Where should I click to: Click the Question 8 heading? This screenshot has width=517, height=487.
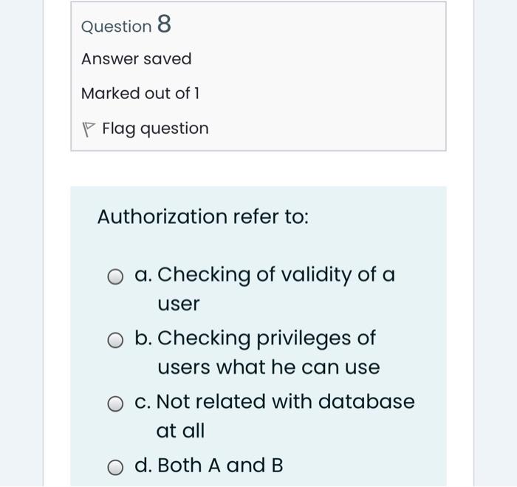[x=126, y=24]
